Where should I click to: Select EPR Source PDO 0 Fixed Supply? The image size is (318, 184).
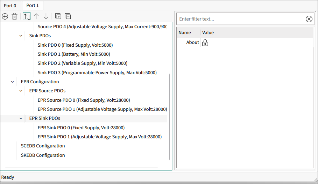pyautogui.click(x=84, y=100)
